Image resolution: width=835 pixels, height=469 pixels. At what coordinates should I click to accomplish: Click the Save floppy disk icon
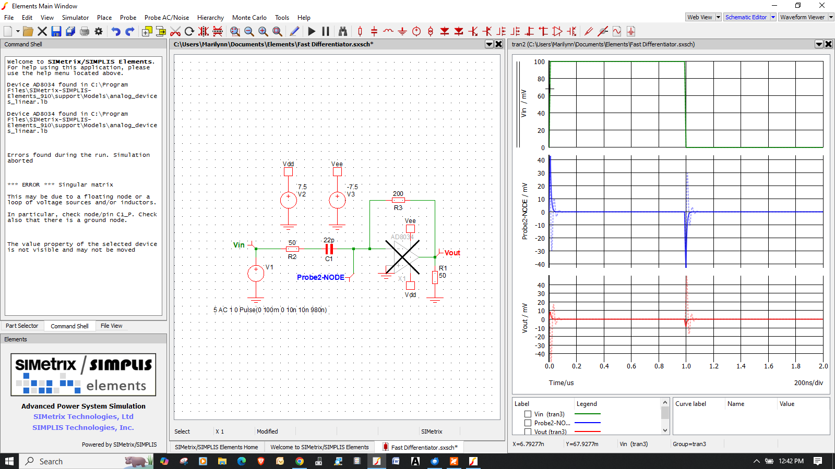(x=56, y=31)
